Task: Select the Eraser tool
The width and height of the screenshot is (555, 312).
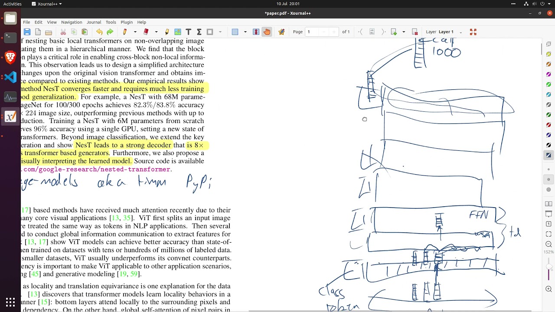Action: 146,32
